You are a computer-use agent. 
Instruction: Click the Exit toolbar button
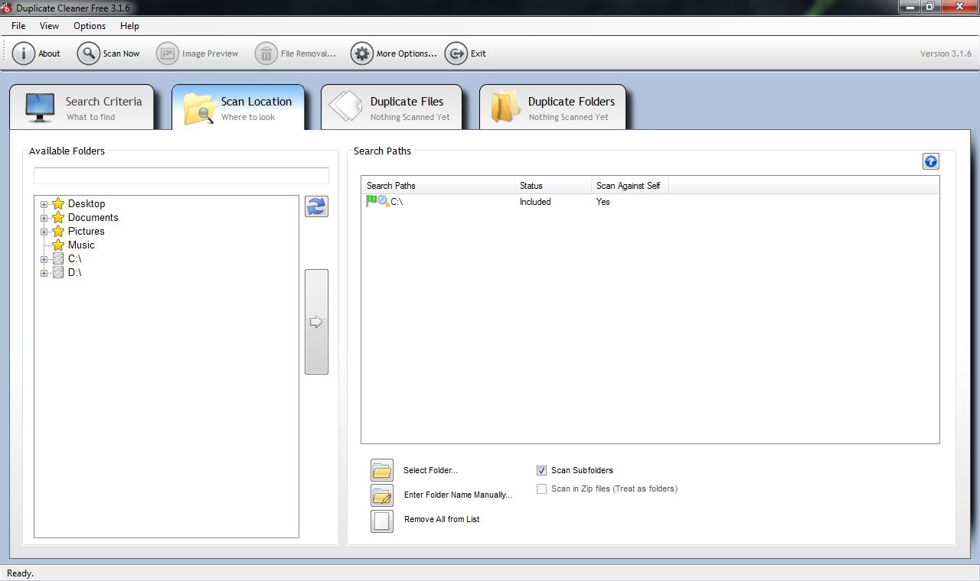[465, 54]
